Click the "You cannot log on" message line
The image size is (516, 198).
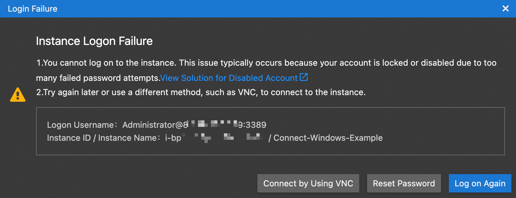266,63
